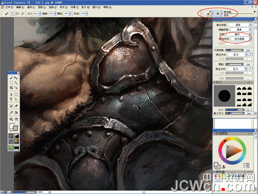Open the brush variant dropdown arrow

click(222, 14)
